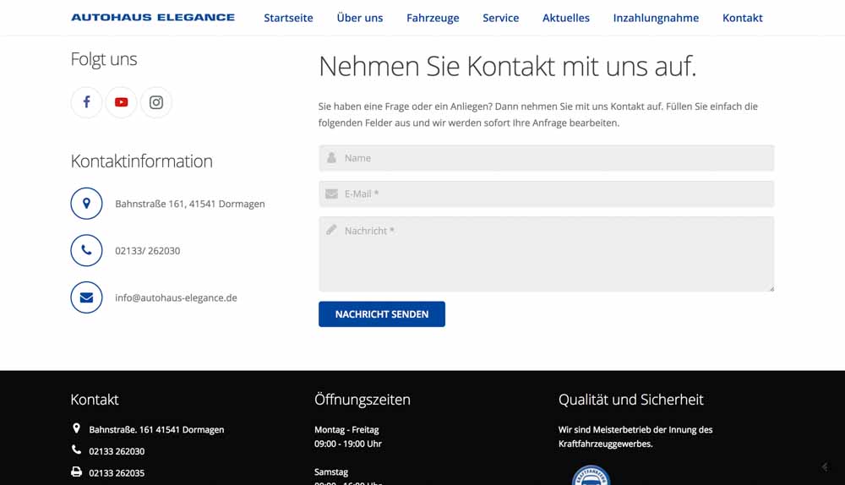Screen dimensions: 845x485
Task: Click the small arrow icon at bottom right
Action: tap(825, 467)
